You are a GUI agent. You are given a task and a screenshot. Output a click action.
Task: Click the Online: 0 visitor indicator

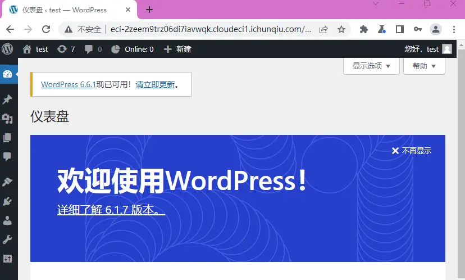point(133,49)
